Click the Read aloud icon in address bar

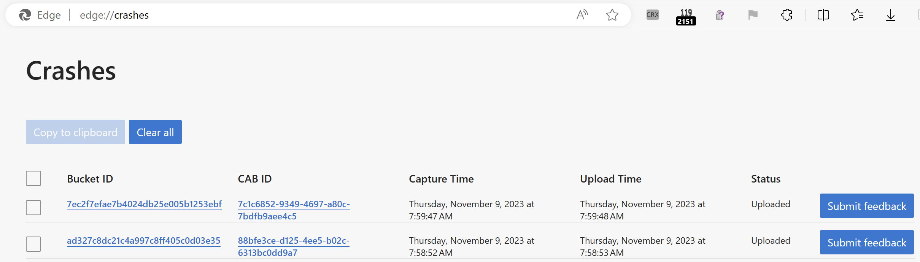[x=582, y=15]
